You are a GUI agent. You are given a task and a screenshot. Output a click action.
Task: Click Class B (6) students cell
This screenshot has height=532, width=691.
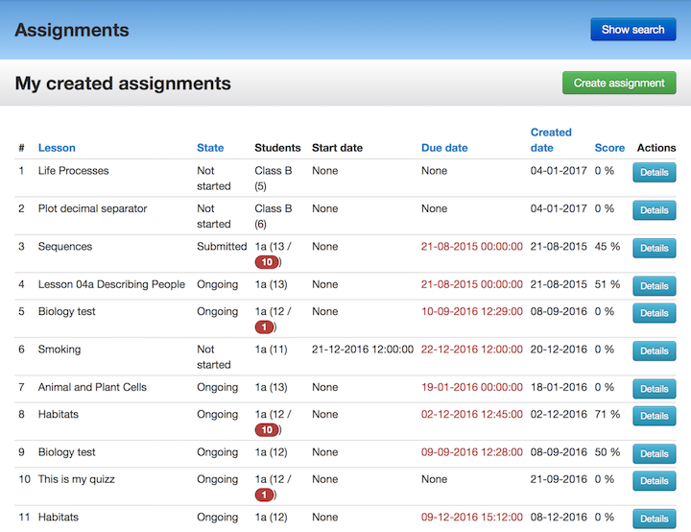coord(274,216)
